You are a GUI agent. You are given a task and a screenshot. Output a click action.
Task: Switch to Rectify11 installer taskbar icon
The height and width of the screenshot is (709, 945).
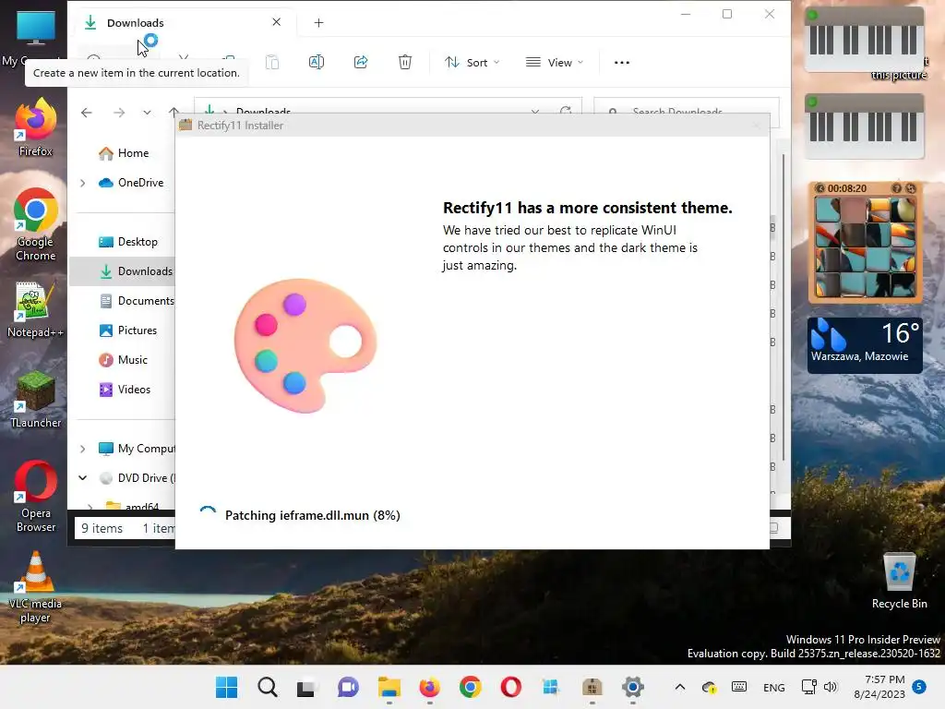coord(592,687)
